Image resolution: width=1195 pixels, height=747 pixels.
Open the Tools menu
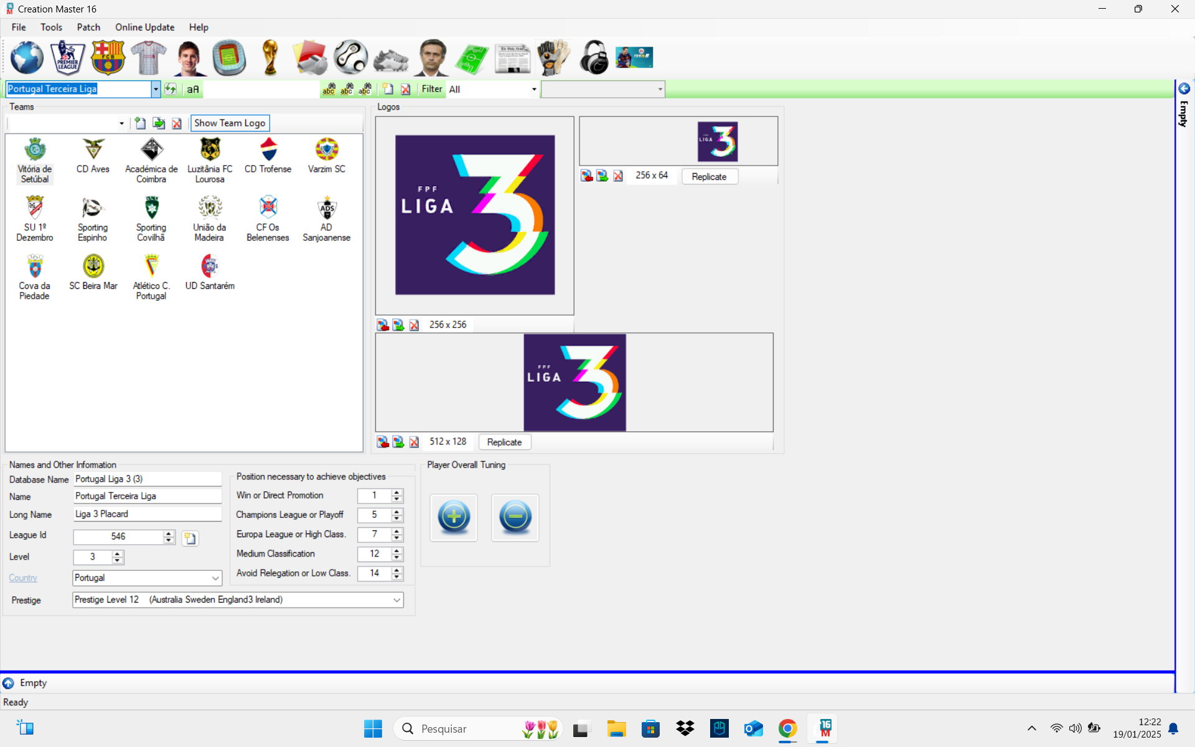pos(51,27)
